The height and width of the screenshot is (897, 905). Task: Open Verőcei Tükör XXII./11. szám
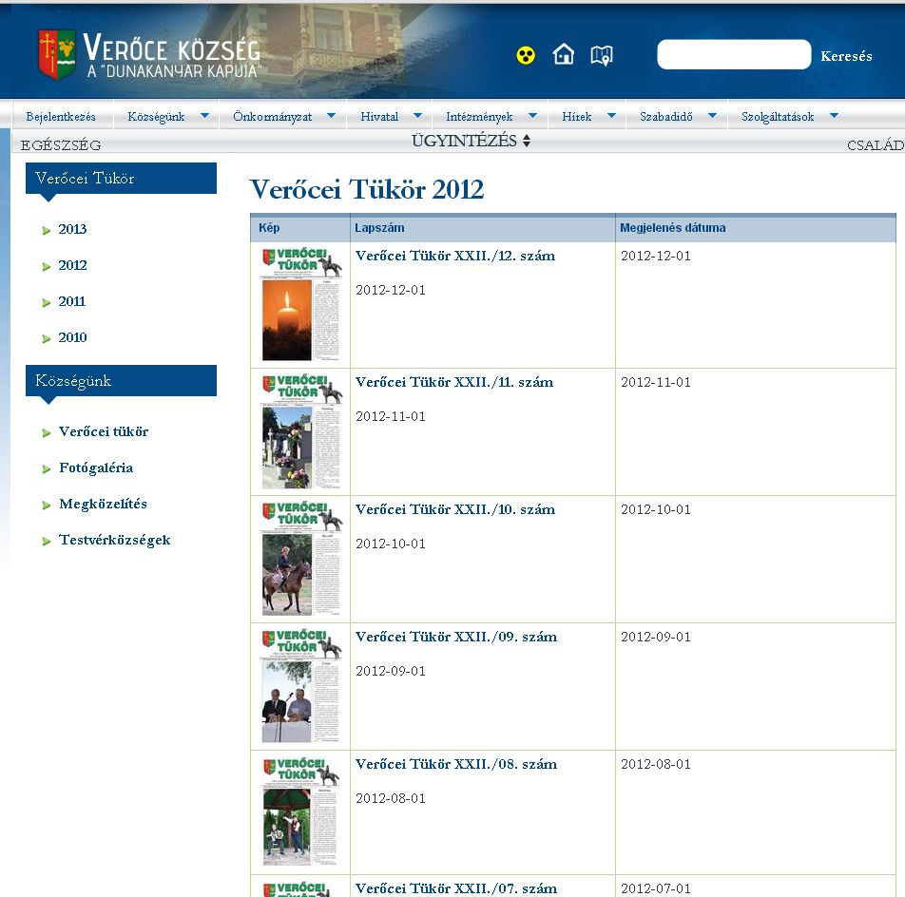coord(453,382)
